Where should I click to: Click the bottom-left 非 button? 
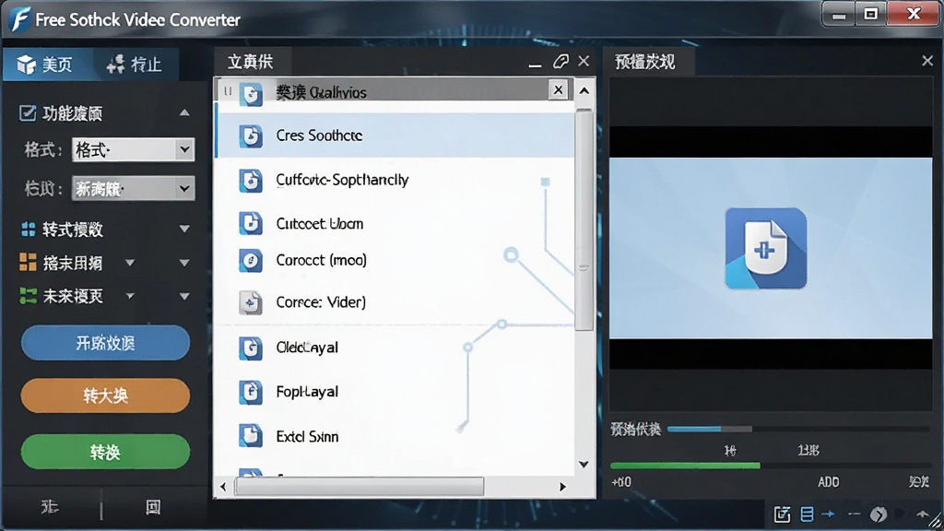[50, 507]
